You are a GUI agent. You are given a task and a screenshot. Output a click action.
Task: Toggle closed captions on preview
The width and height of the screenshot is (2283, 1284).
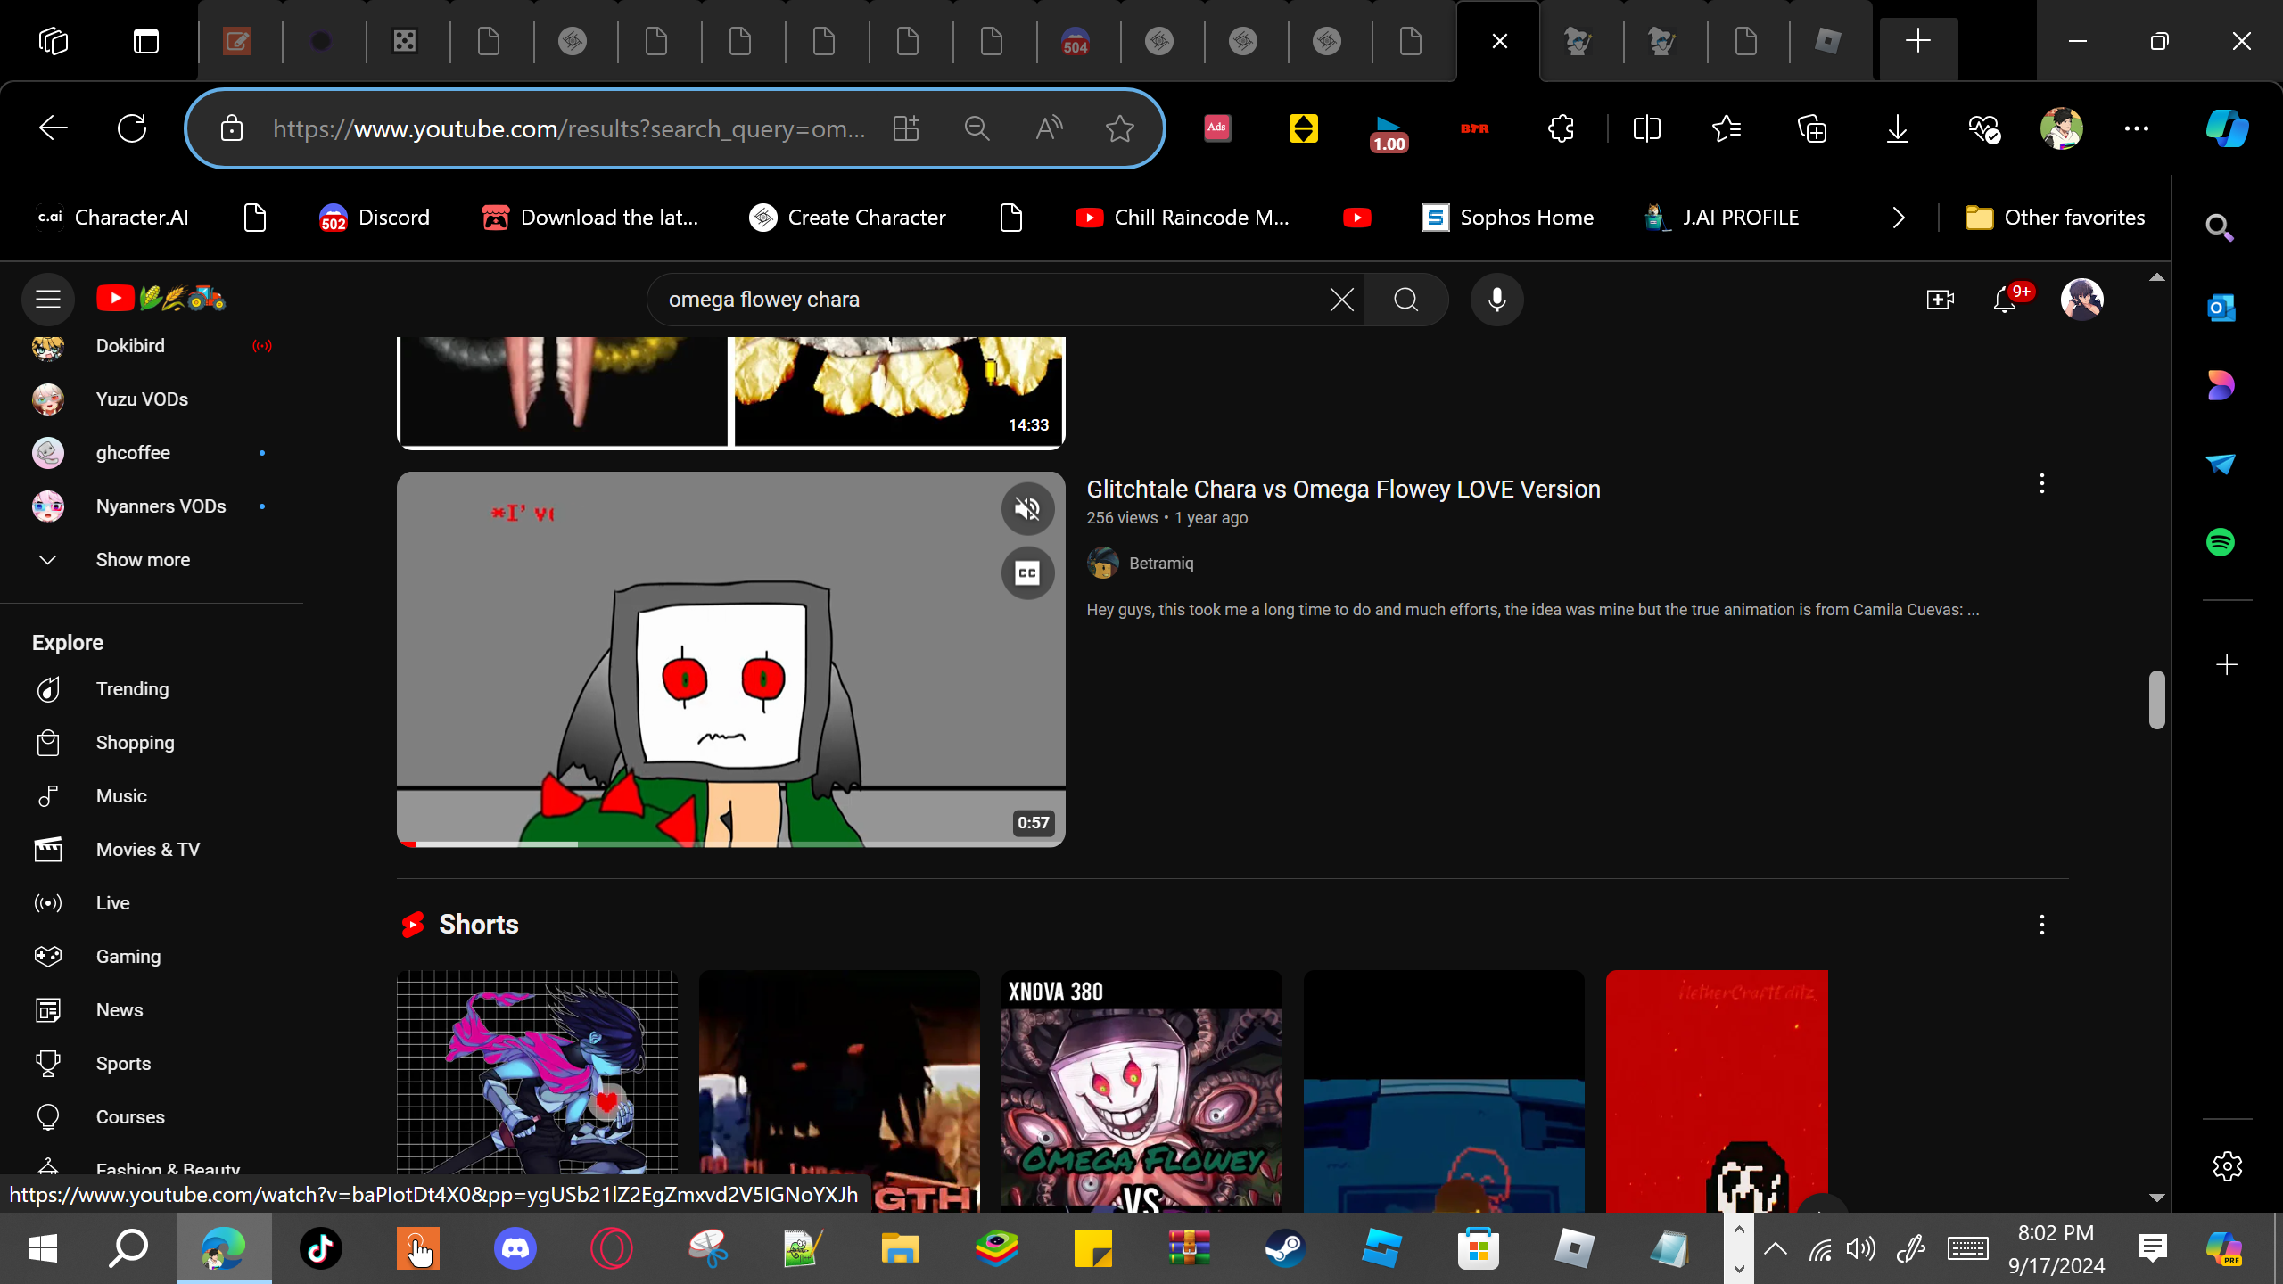pyautogui.click(x=1027, y=572)
